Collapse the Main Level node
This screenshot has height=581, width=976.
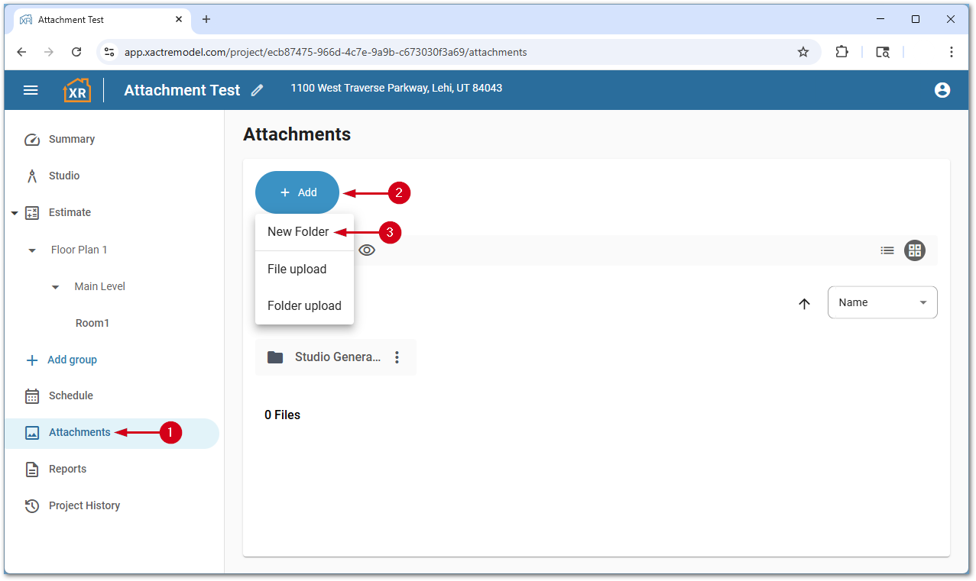pos(55,287)
